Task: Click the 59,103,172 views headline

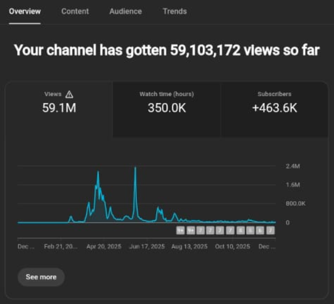Action: pos(167,50)
